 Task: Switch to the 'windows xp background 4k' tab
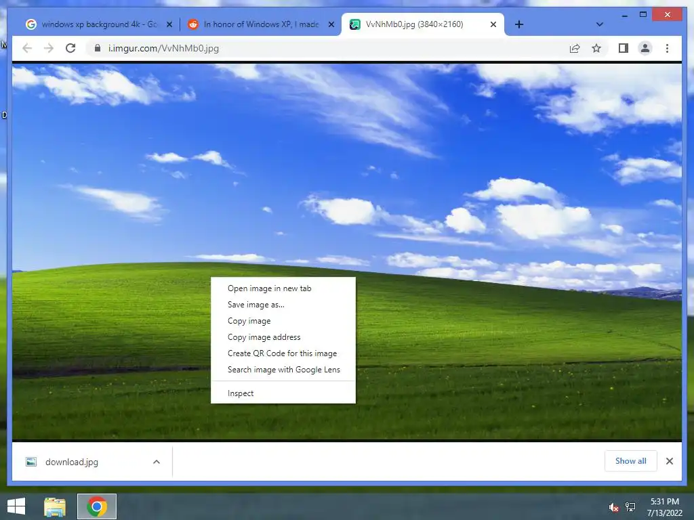(99, 24)
